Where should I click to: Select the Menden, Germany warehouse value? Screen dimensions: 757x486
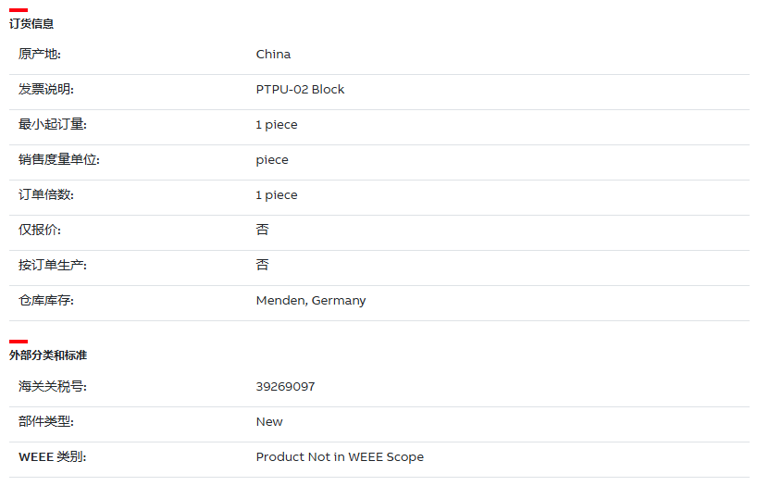(311, 301)
